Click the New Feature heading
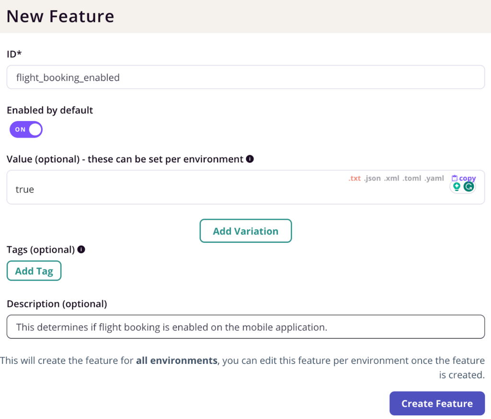The width and height of the screenshot is (491, 419). coord(60,16)
